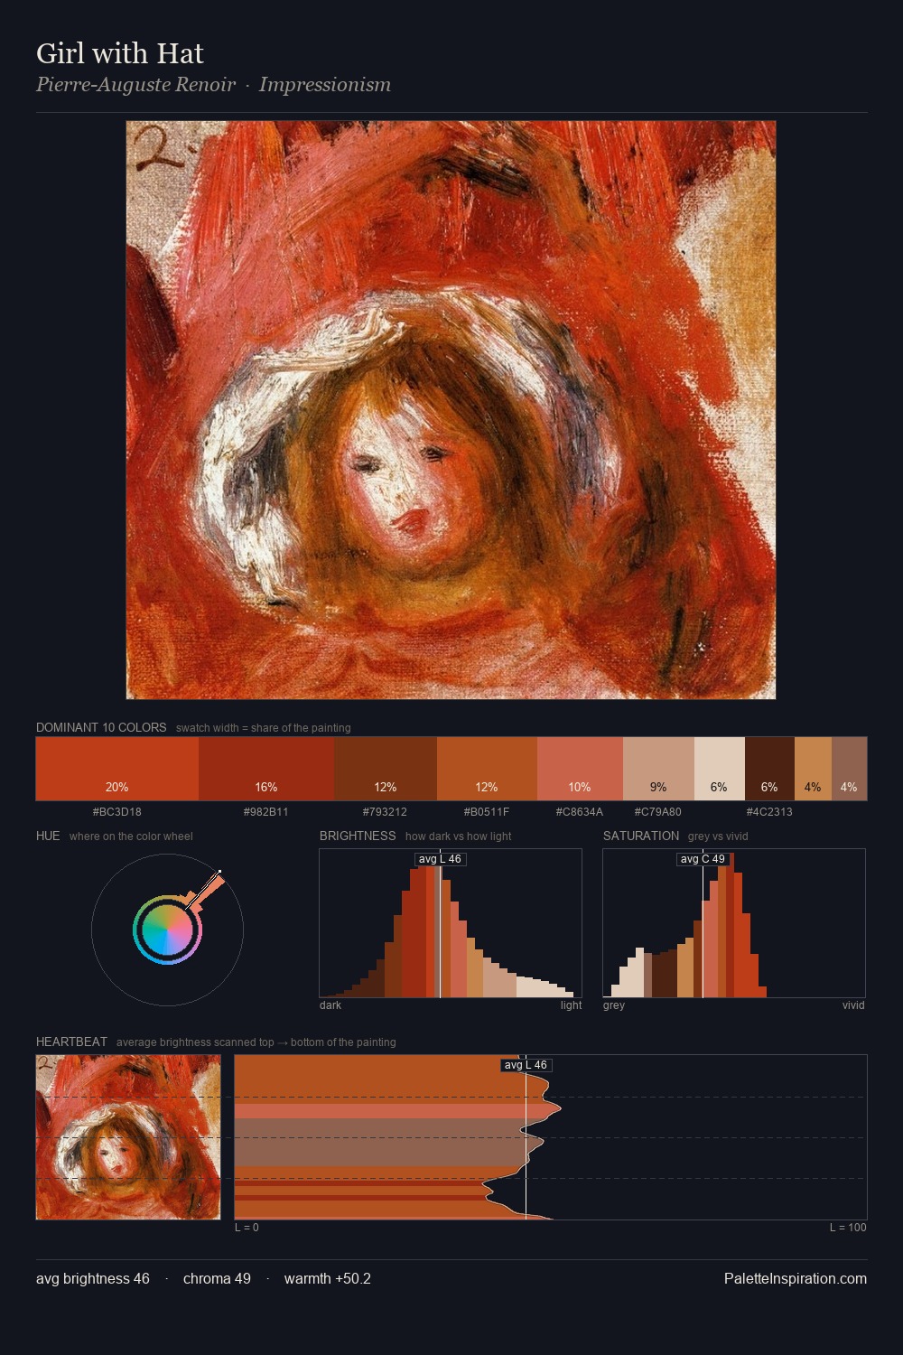Select the 16% dark red swatch
This screenshot has height=1355, width=903.
pyautogui.click(x=266, y=769)
